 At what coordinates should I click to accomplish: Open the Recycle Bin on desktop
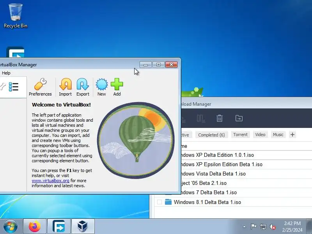[16, 16]
